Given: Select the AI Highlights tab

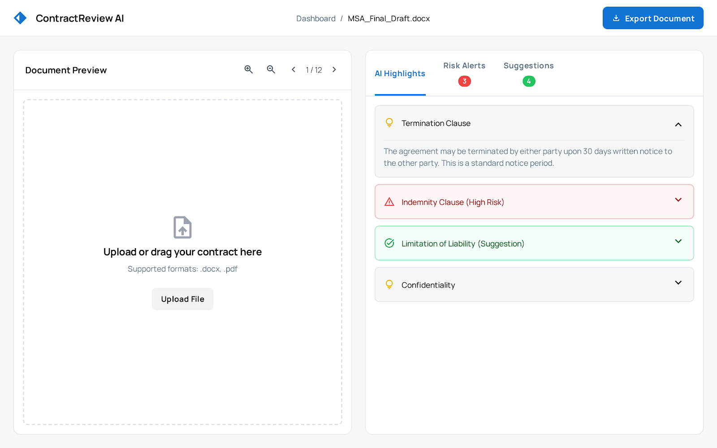Looking at the screenshot, I should tap(400, 73).
